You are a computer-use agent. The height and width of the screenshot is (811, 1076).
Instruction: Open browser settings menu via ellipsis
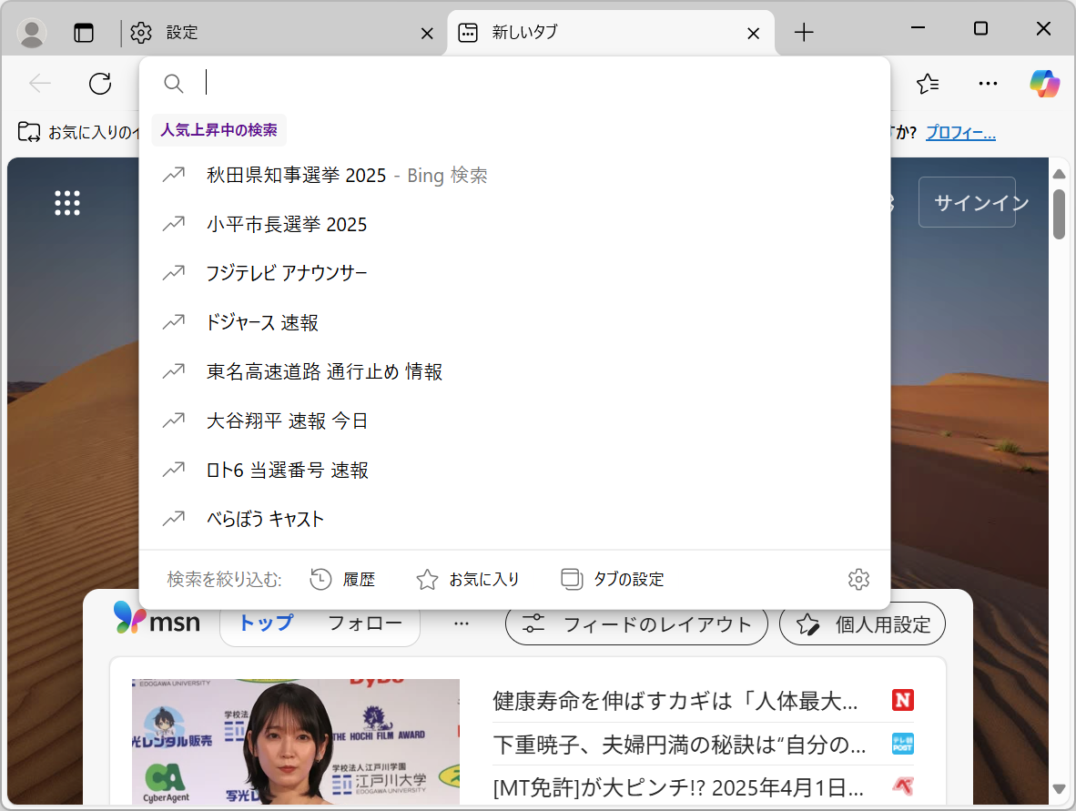click(x=988, y=83)
